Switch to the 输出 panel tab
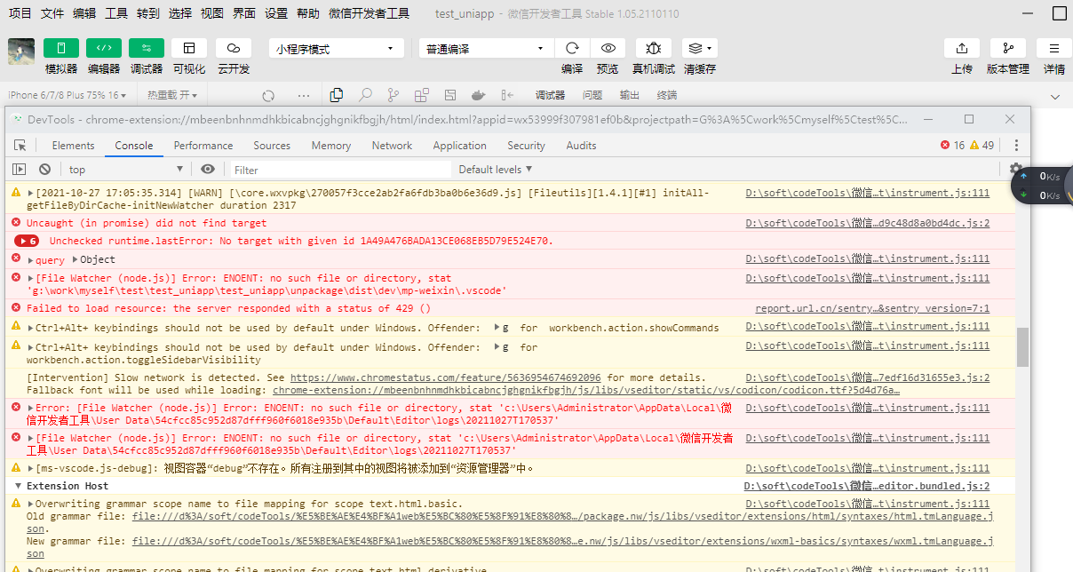This screenshot has height=572, width=1073. (x=630, y=95)
